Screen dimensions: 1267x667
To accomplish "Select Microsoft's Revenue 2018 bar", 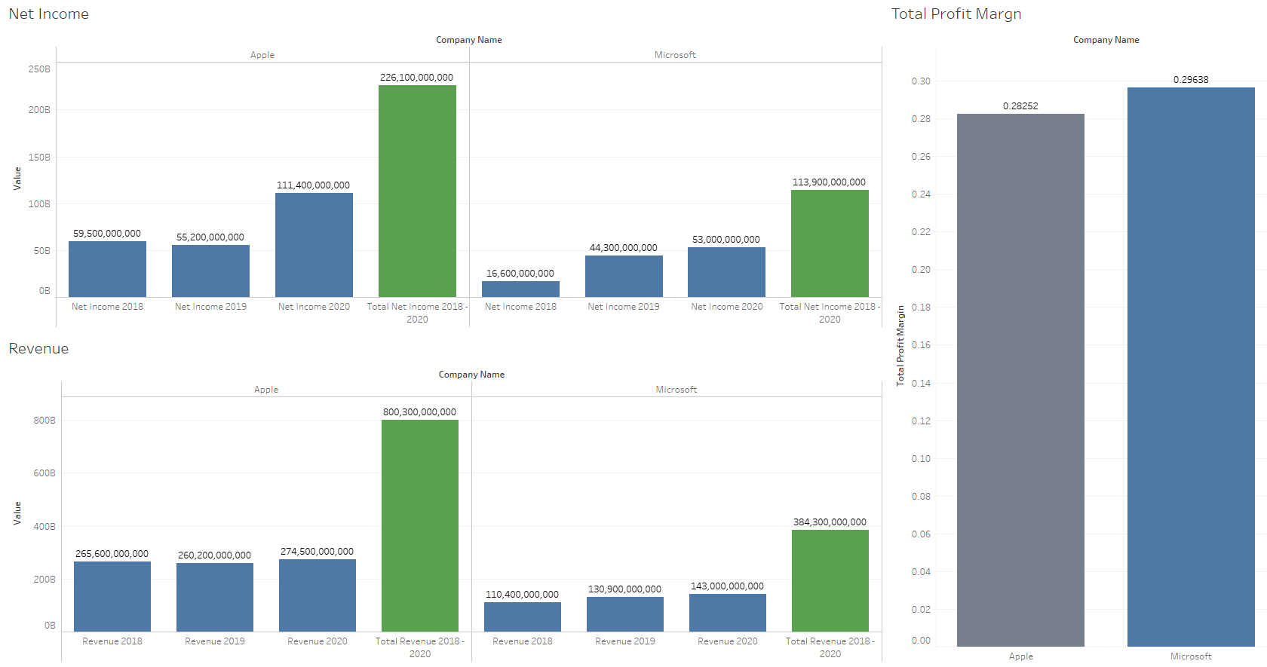I will (x=523, y=617).
